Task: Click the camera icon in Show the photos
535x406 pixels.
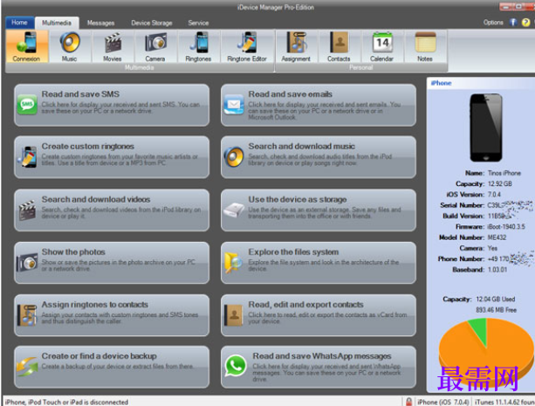Action: (x=27, y=263)
